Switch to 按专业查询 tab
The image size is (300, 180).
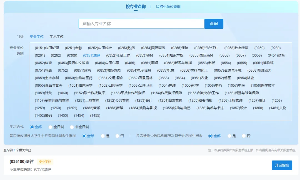pos(136,7)
